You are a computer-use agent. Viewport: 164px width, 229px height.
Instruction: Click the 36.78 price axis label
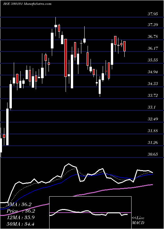[x=153, y=37]
